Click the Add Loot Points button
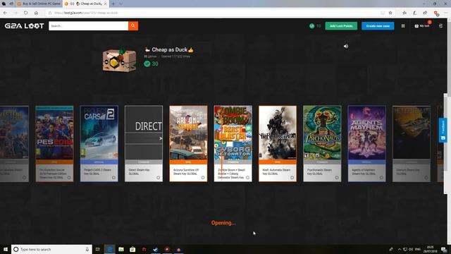The image size is (451, 254). coord(341,26)
